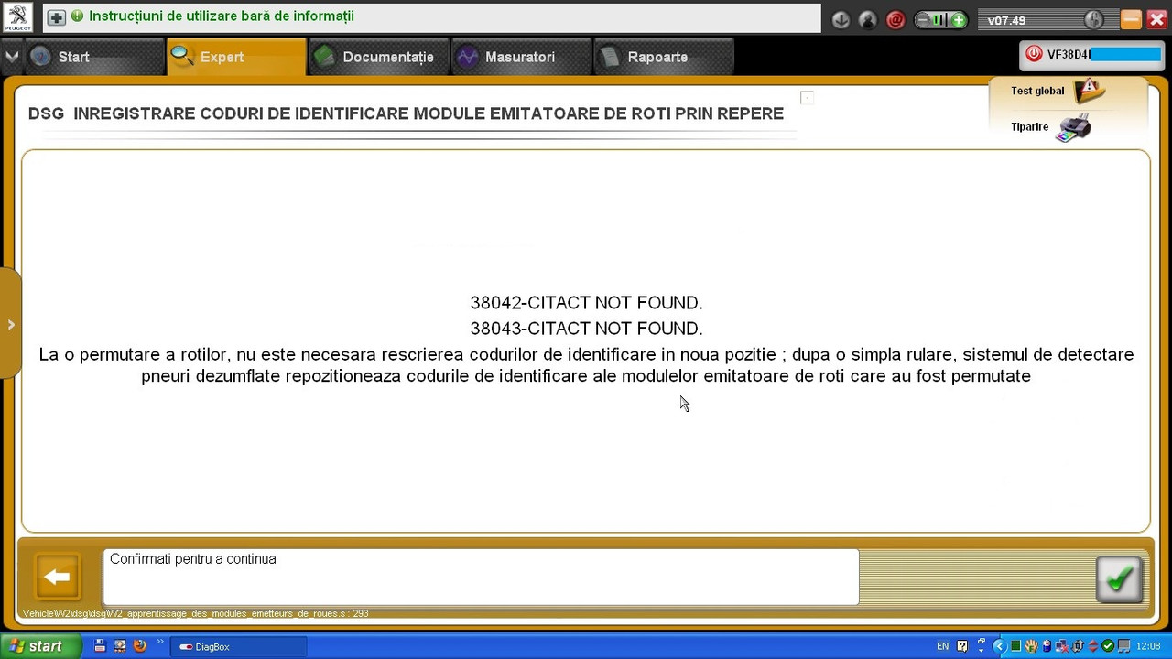Click the green checkmark confirm button
This screenshot has width=1172, height=659.
click(x=1119, y=578)
